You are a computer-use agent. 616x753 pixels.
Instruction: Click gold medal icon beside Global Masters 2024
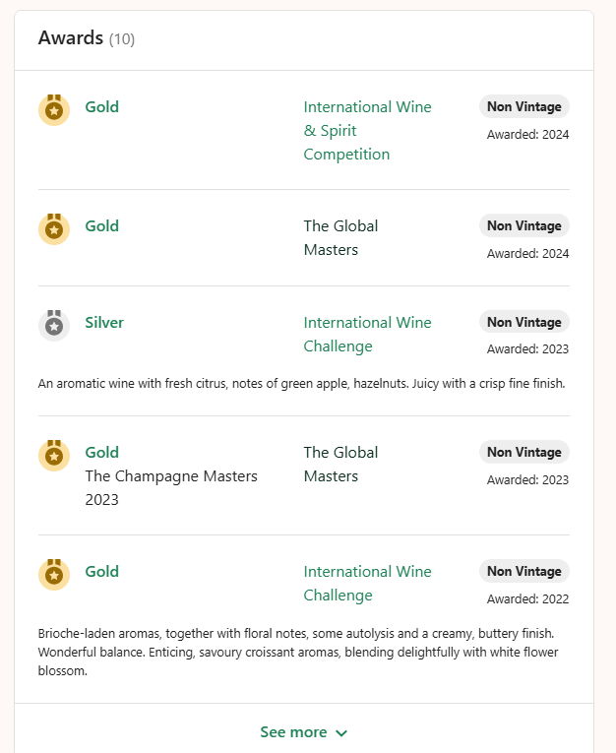pos(54,229)
